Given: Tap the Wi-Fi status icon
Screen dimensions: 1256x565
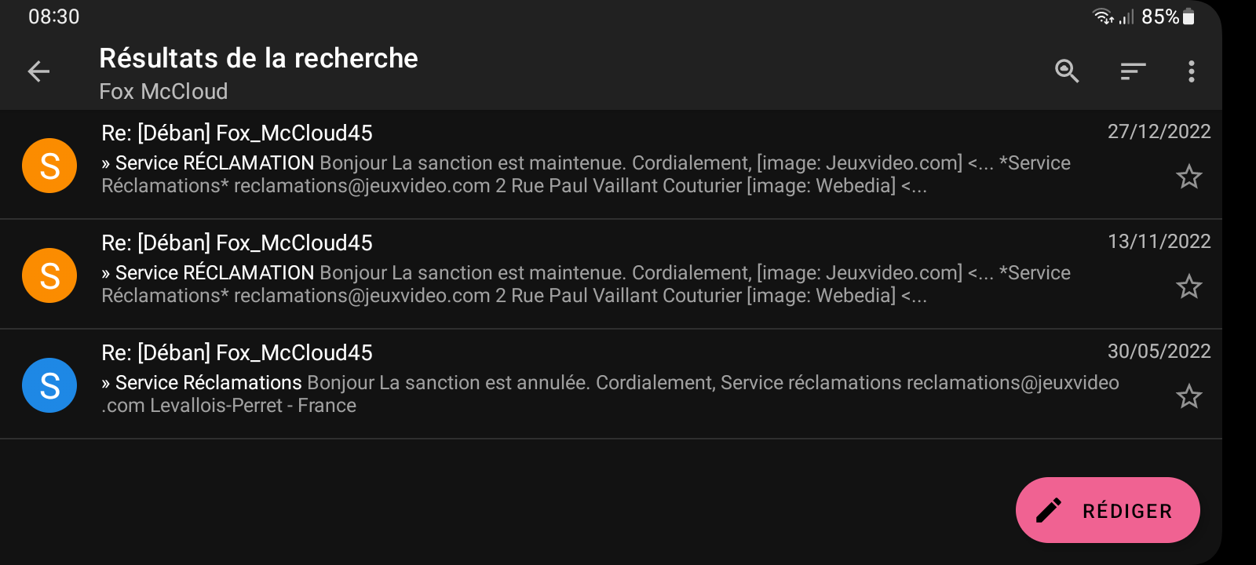Looking at the screenshot, I should click(1103, 16).
